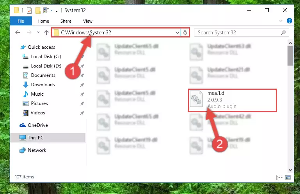Select OneDrive in navigation pane

click(38, 125)
